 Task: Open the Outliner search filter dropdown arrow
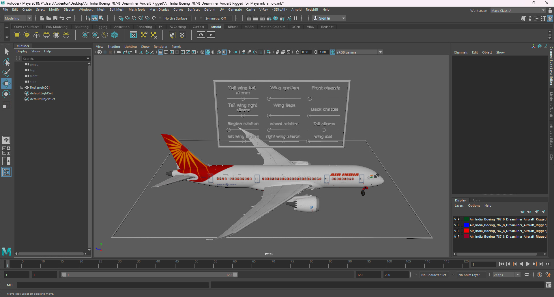tap(88, 58)
